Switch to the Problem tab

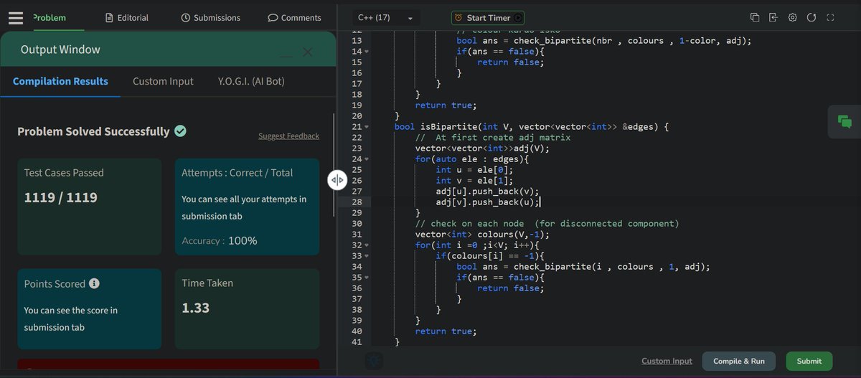50,17
